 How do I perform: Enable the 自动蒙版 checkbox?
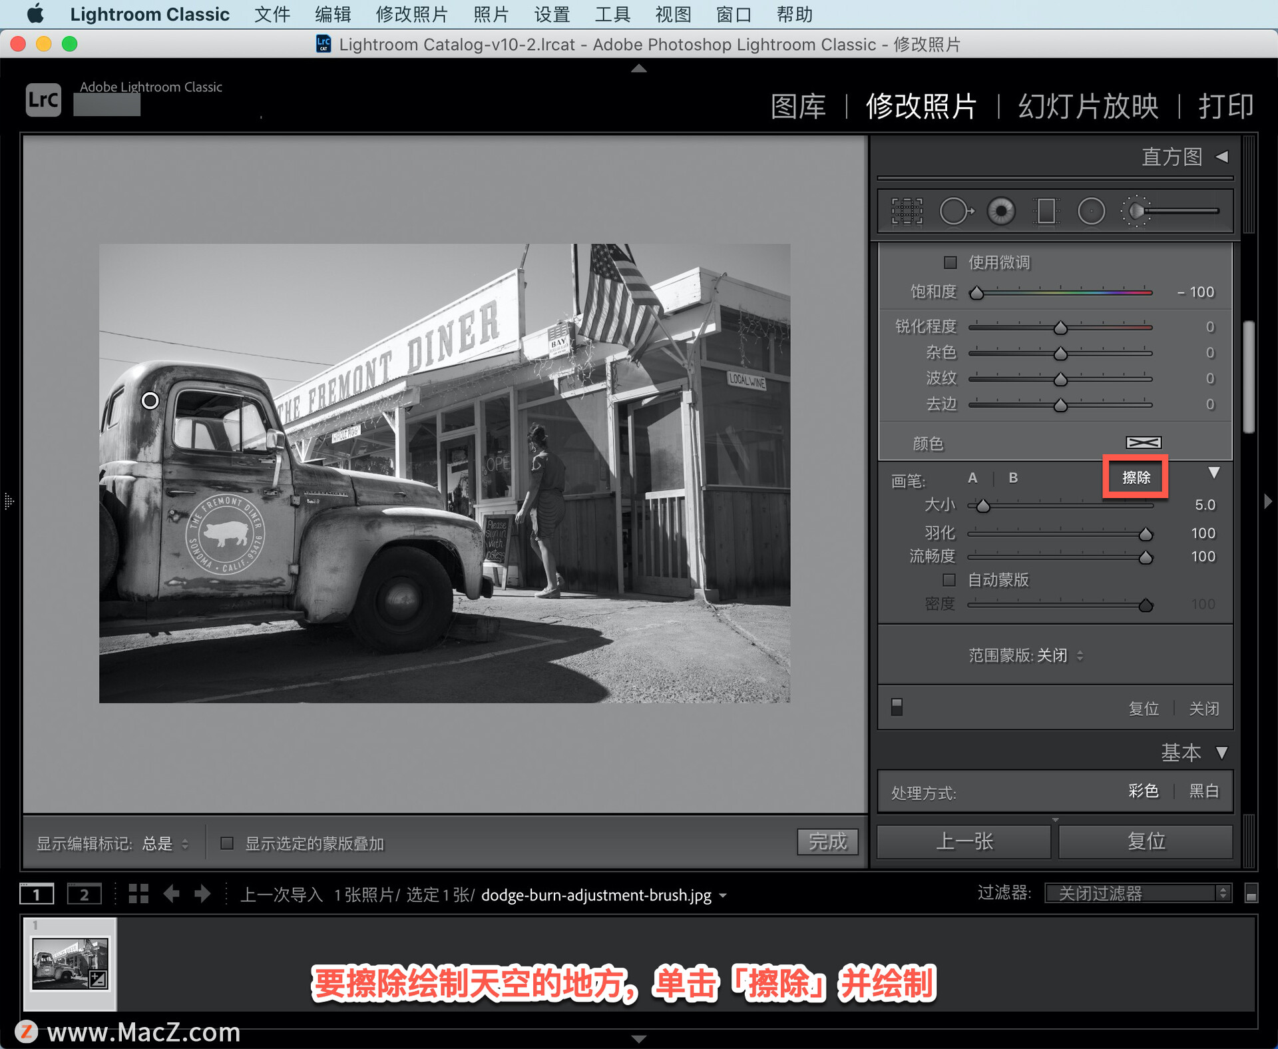(949, 579)
